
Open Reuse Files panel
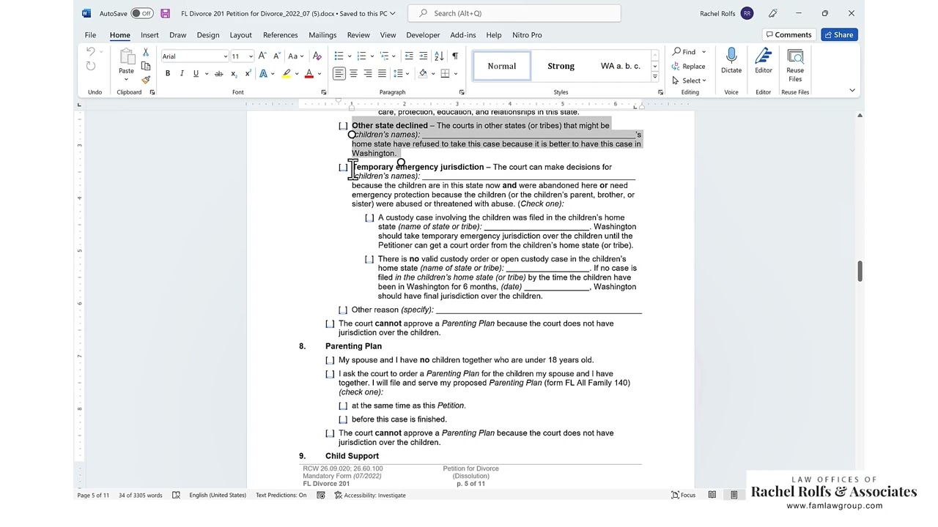[795, 65]
